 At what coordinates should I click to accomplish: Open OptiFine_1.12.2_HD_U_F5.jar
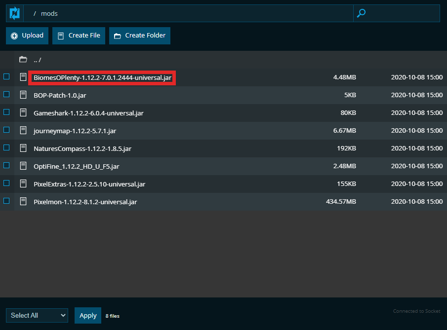point(77,167)
